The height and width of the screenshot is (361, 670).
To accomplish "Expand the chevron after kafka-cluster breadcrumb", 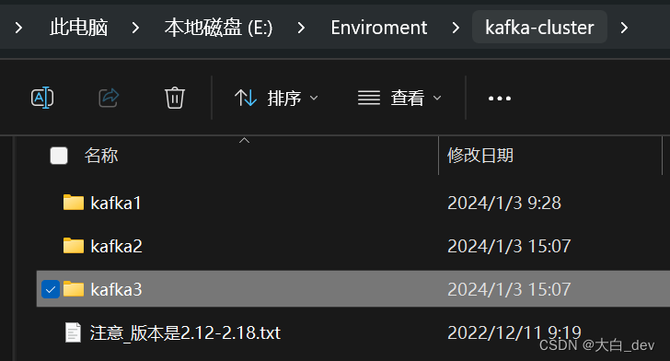I will [624, 28].
